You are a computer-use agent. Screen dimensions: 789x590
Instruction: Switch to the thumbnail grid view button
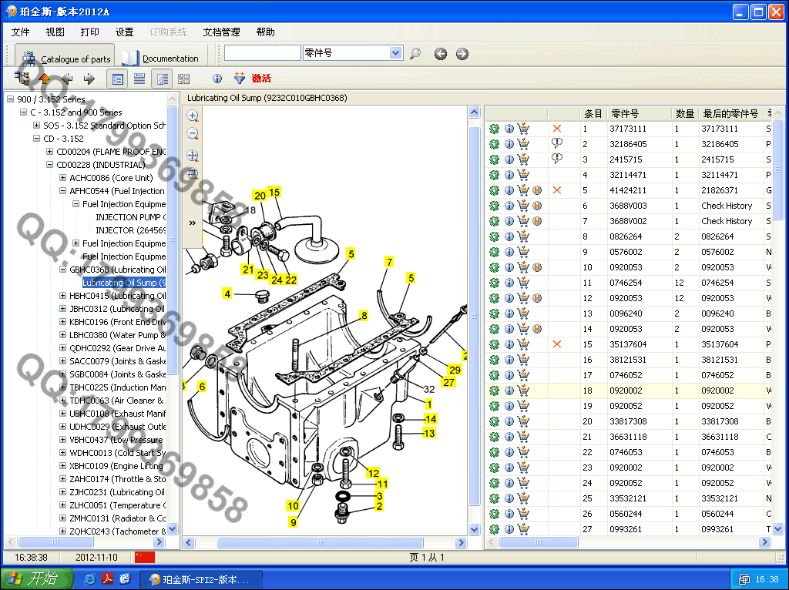click(183, 79)
